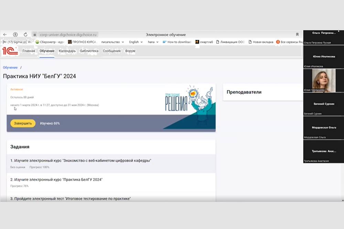Reload the page with refresh icon
Viewport: 344px width, 229px height.
click(x=25, y=35)
